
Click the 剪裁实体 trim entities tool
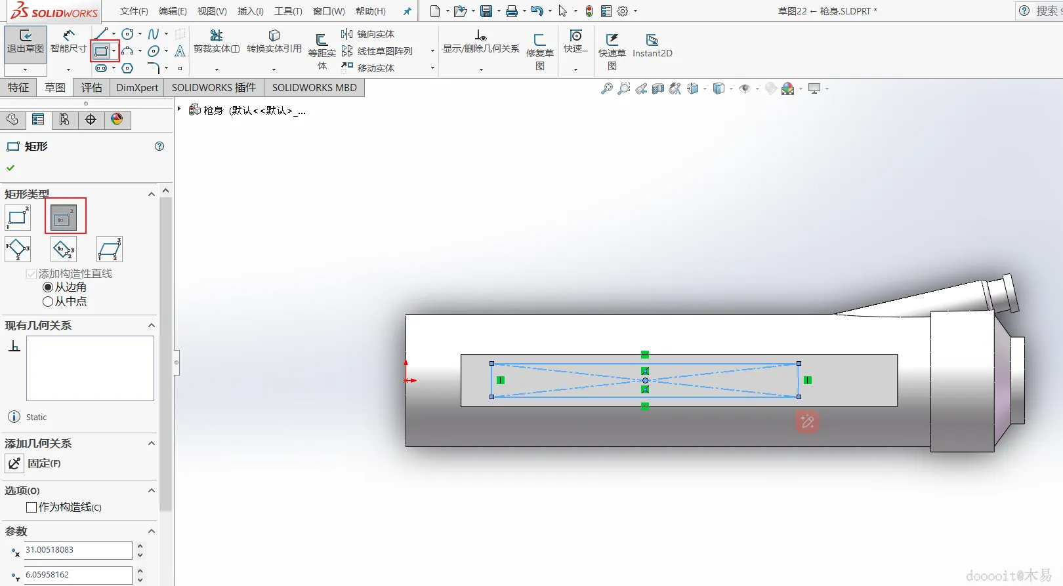tap(217, 41)
